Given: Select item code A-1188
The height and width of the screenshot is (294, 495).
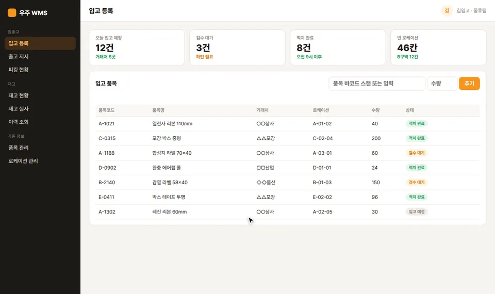Looking at the screenshot, I should point(106,153).
